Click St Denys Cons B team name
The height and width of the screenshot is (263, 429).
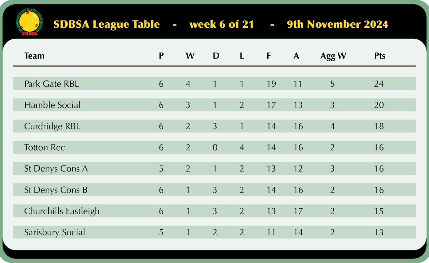coord(56,190)
